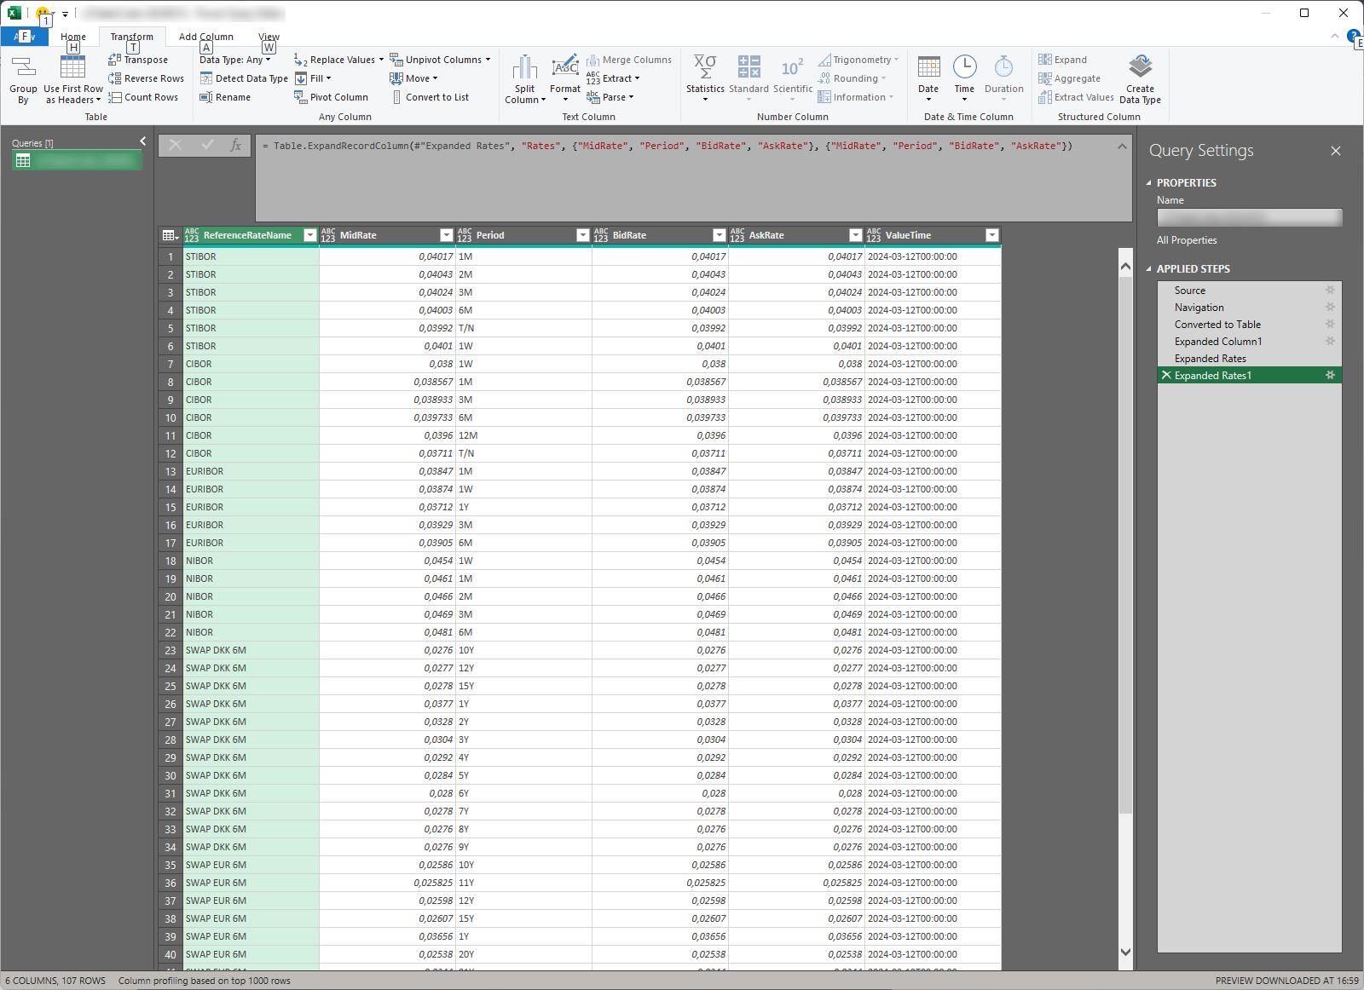Viewport: 1364px width, 990px height.
Task: Collapse the Queries pane
Action: coord(142,141)
